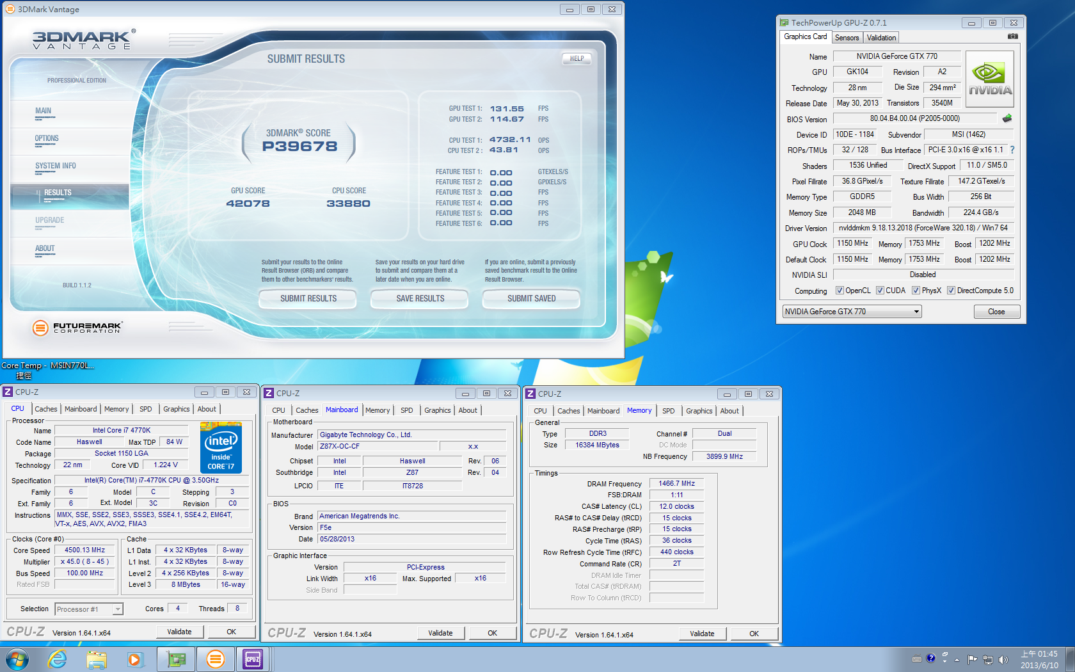Select SYSTEM INFO in 3DMark sidebar
This screenshot has height=672, width=1075.
pyautogui.click(x=56, y=166)
